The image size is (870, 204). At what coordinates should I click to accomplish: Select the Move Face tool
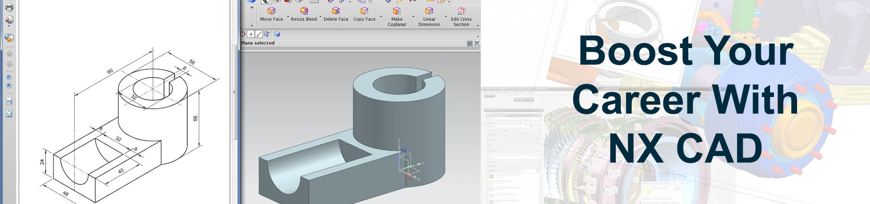click(271, 15)
